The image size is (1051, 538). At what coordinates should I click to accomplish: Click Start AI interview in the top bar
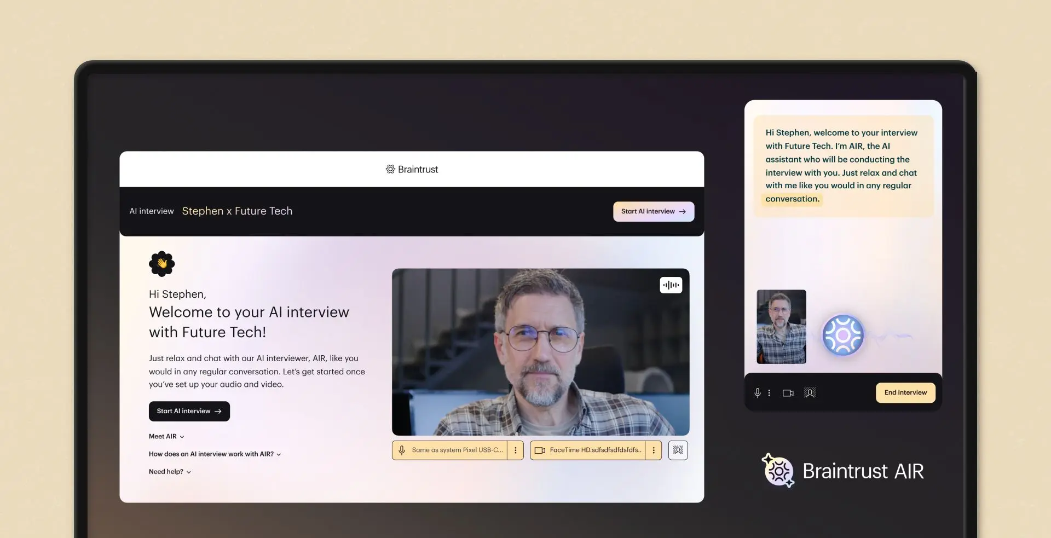coord(654,211)
